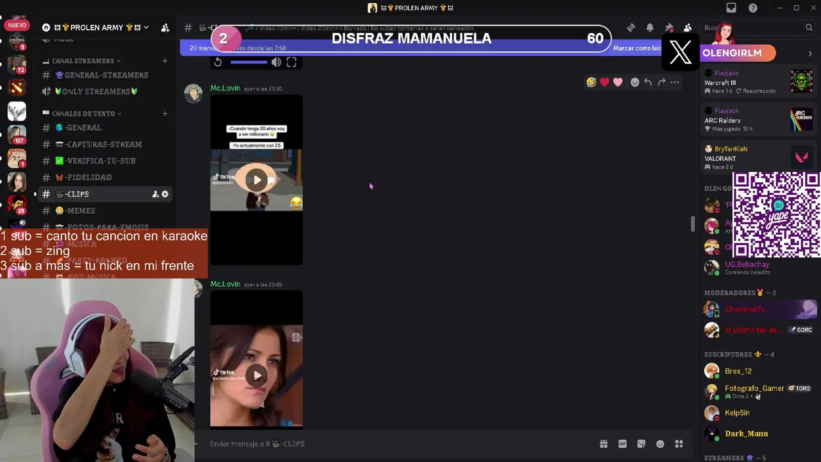The image size is (821, 462).
Task: Expand the activity panel arrow next to OLENGIRLM
Action: pyautogui.click(x=810, y=53)
